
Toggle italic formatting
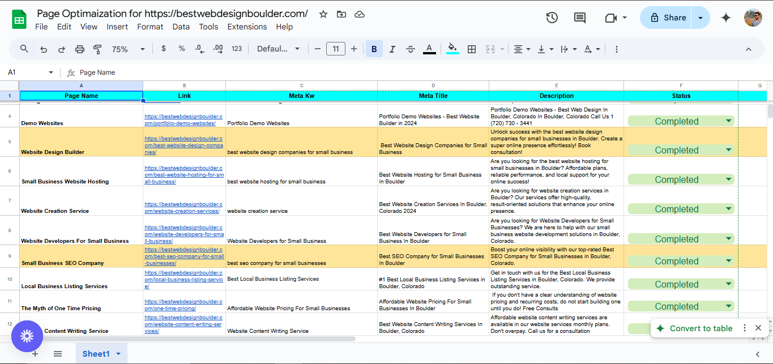392,49
